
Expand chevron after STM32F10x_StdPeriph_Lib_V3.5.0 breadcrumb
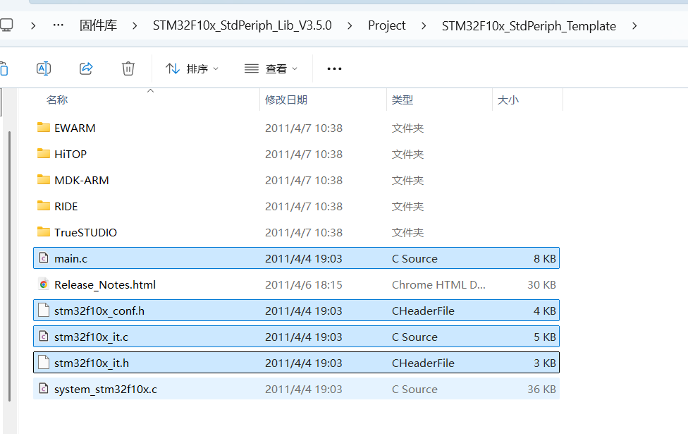(350, 26)
